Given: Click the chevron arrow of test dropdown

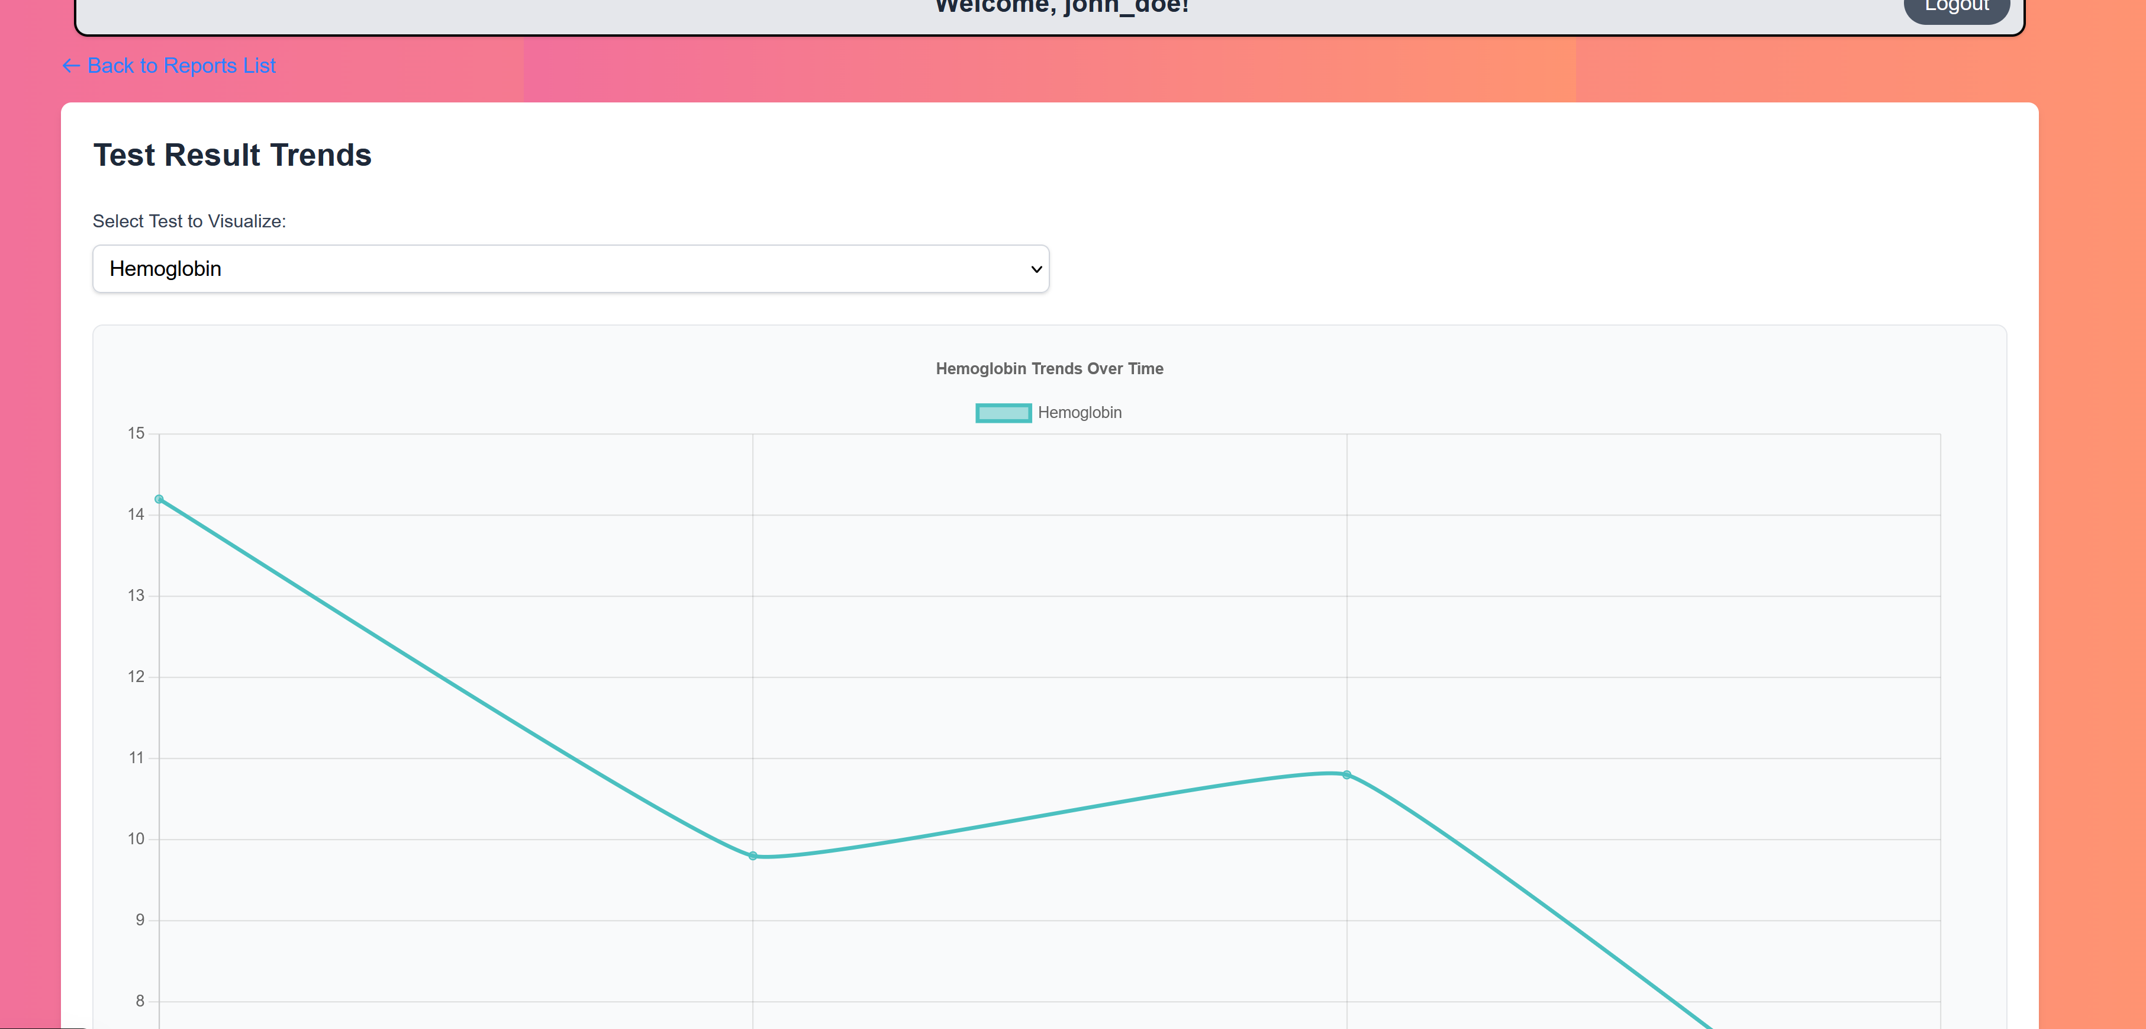Looking at the screenshot, I should pos(1036,269).
